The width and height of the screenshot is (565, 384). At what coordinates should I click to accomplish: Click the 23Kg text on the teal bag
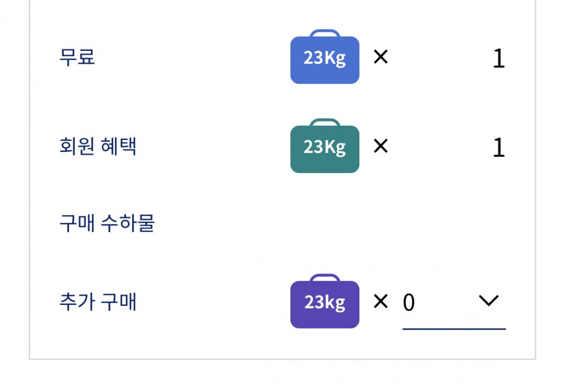point(324,147)
